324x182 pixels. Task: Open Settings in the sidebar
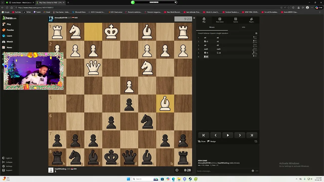(x=7, y=166)
